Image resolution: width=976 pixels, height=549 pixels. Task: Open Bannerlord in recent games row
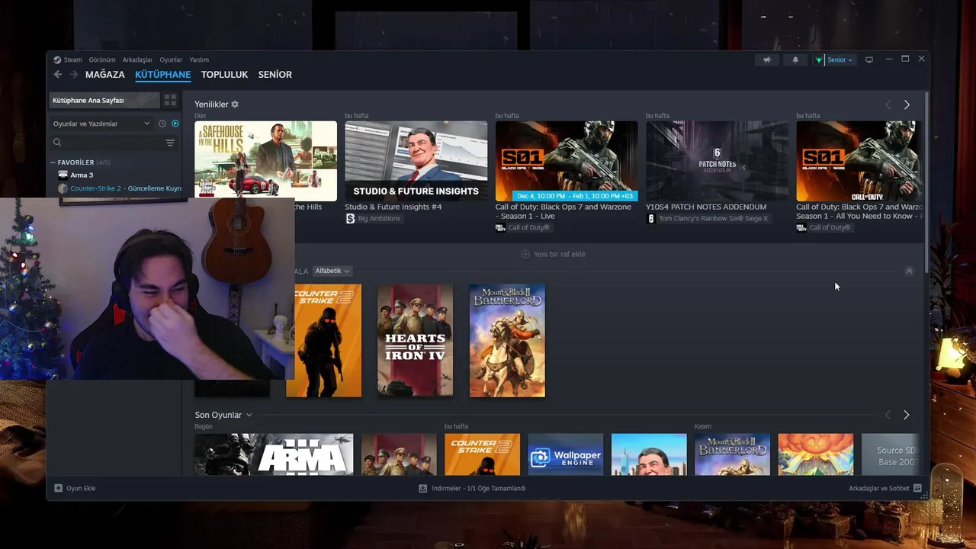coord(733,454)
